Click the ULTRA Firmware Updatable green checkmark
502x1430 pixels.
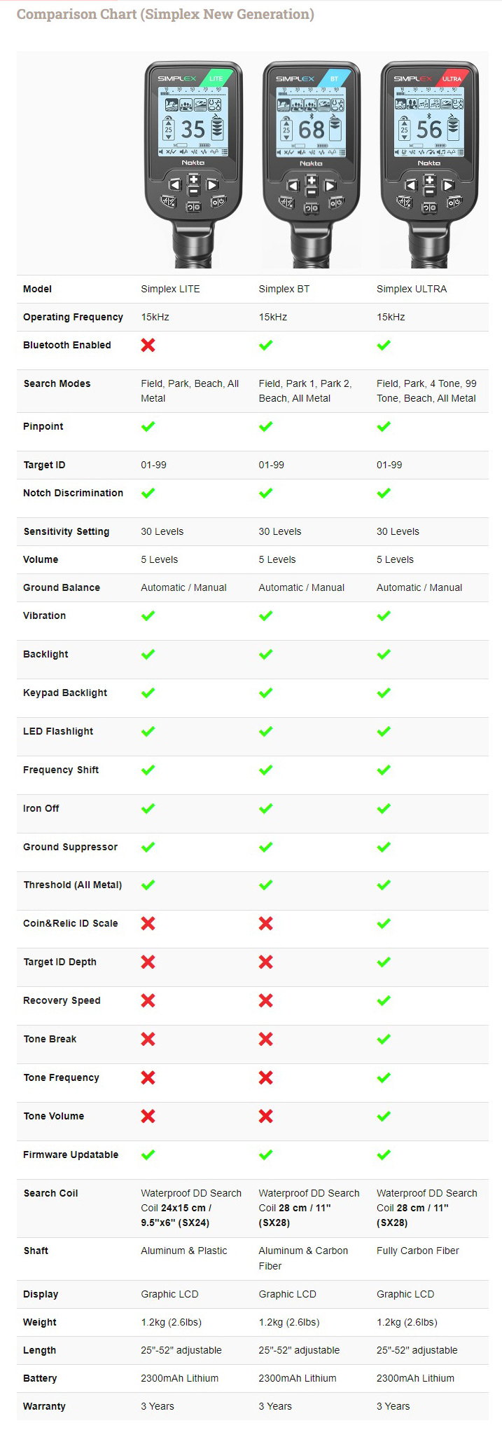tap(384, 1155)
